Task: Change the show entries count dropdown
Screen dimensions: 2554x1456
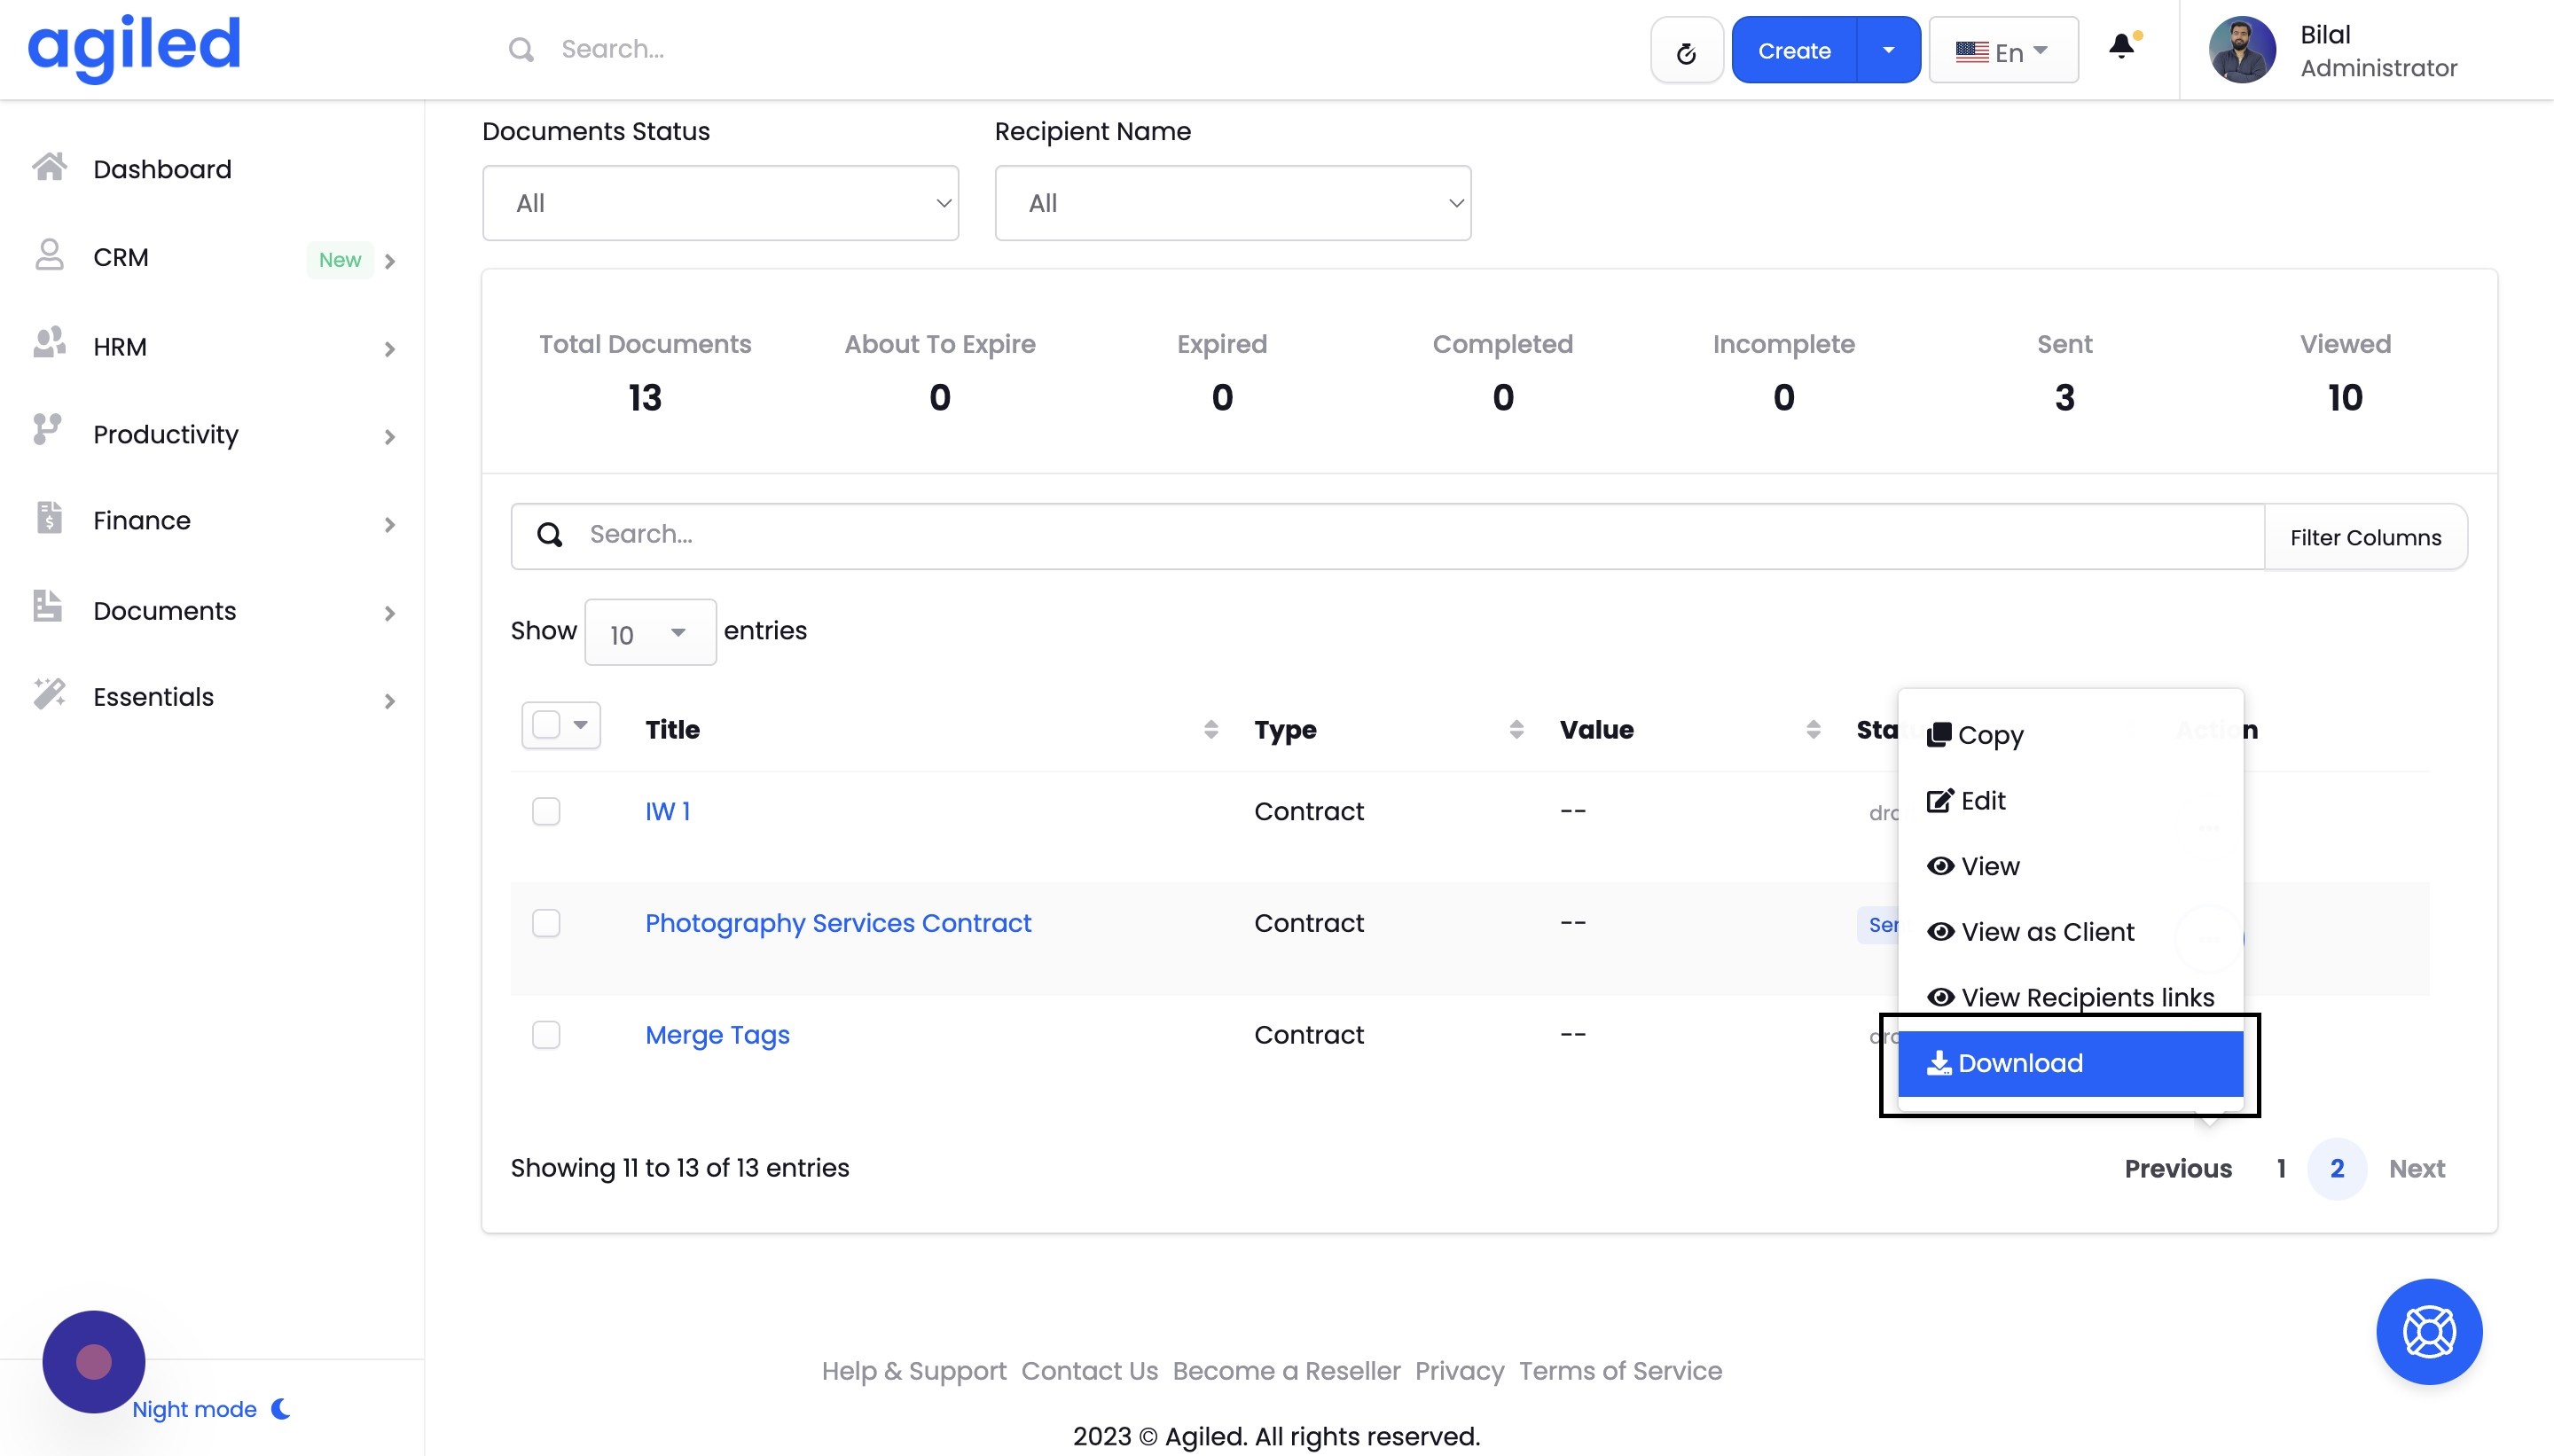Action: [649, 633]
